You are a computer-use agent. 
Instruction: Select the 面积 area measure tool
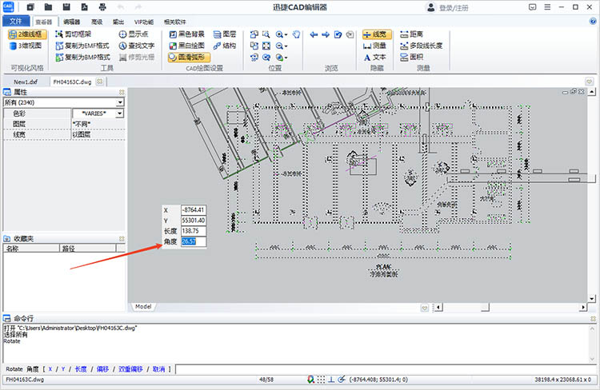[412, 58]
